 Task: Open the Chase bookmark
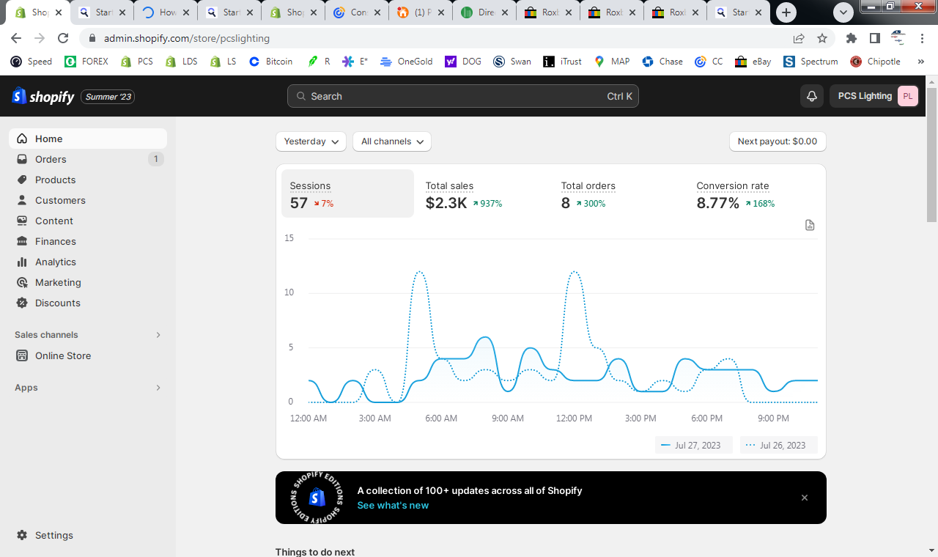pyautogui.click(x=662, y=62)
